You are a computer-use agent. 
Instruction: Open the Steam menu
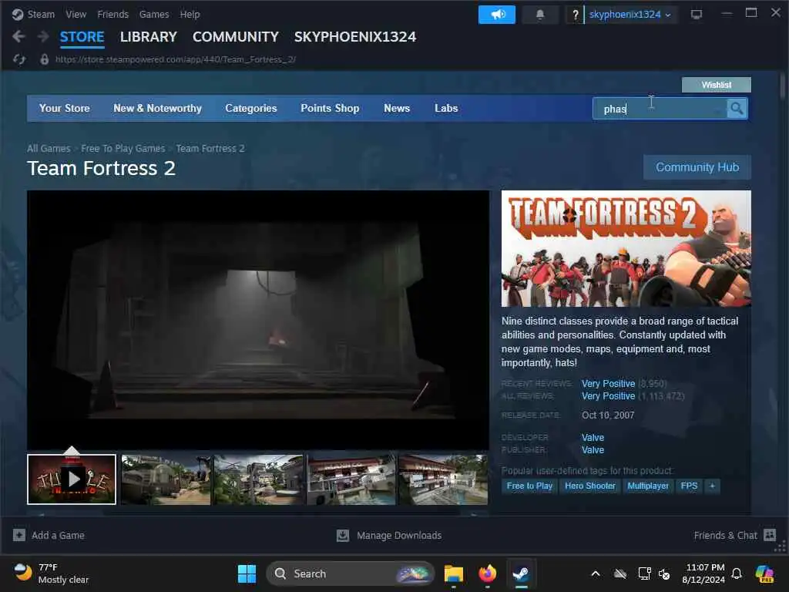tap(41, 14)
